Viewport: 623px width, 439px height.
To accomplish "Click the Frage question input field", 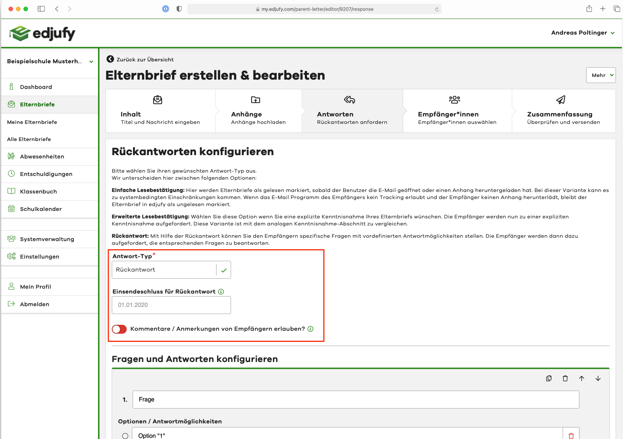I will point(355,400).
